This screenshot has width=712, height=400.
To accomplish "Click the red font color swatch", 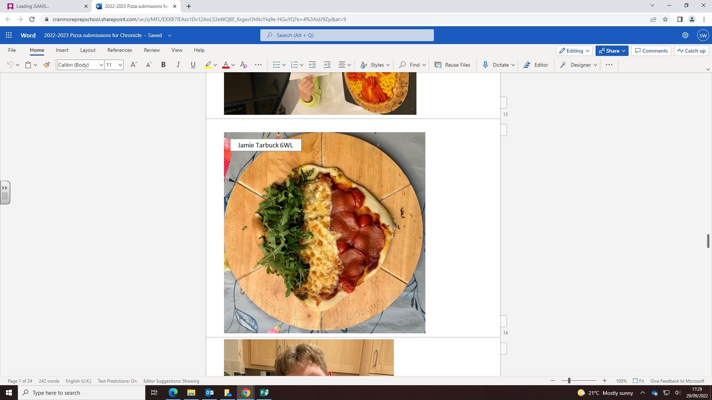I will pos(225,65).
